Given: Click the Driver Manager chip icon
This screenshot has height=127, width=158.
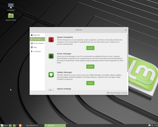Looking at the screenshot, I should pyautogui.click(x=51, y=56).
